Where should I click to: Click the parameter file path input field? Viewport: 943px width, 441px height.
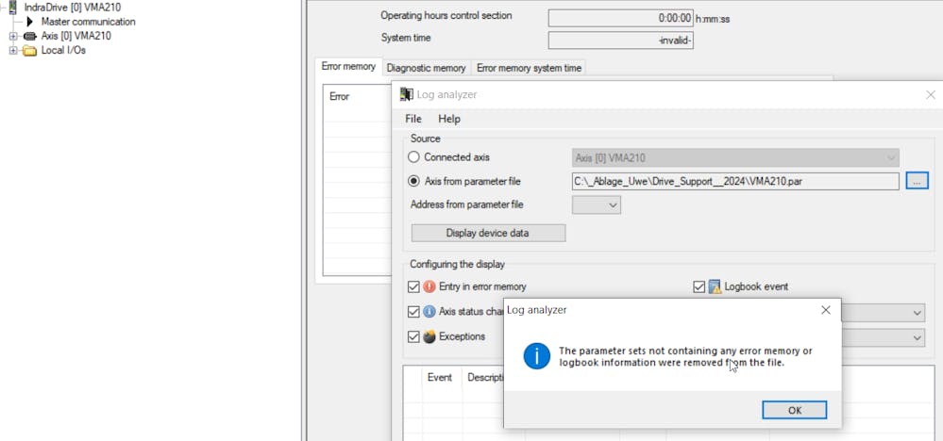tap(734, 181)
